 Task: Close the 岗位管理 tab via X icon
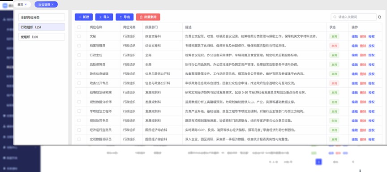[x=52, y=4]
